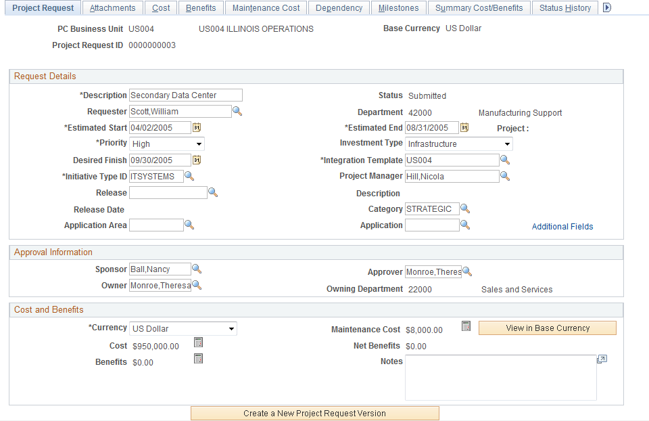Open the Additional Fields link

coord(562,226)
